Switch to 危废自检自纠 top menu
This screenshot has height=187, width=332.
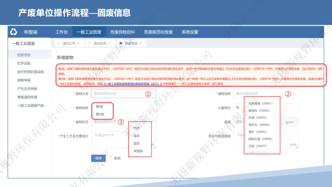point(122,32)
